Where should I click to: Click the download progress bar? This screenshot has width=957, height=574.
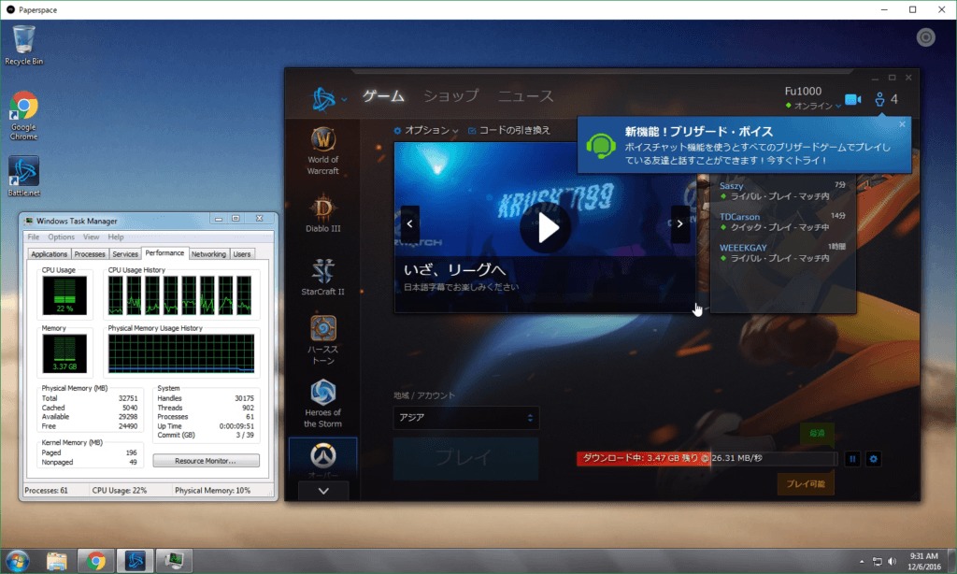click(x=707, y=458)
